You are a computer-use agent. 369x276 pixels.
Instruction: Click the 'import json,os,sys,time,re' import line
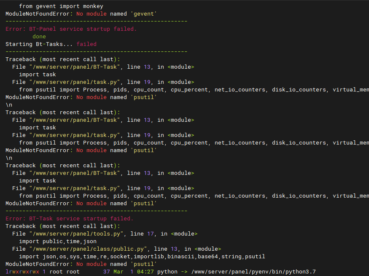142,257
